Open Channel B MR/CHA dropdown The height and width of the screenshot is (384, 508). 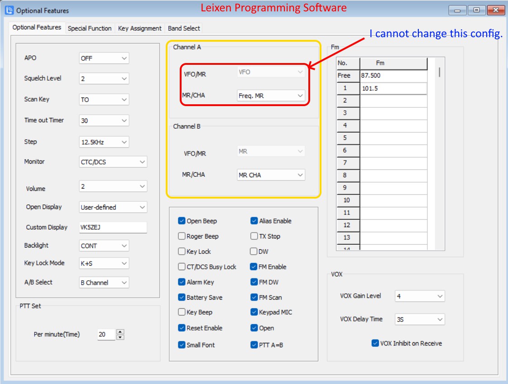(x=271, y=175)
